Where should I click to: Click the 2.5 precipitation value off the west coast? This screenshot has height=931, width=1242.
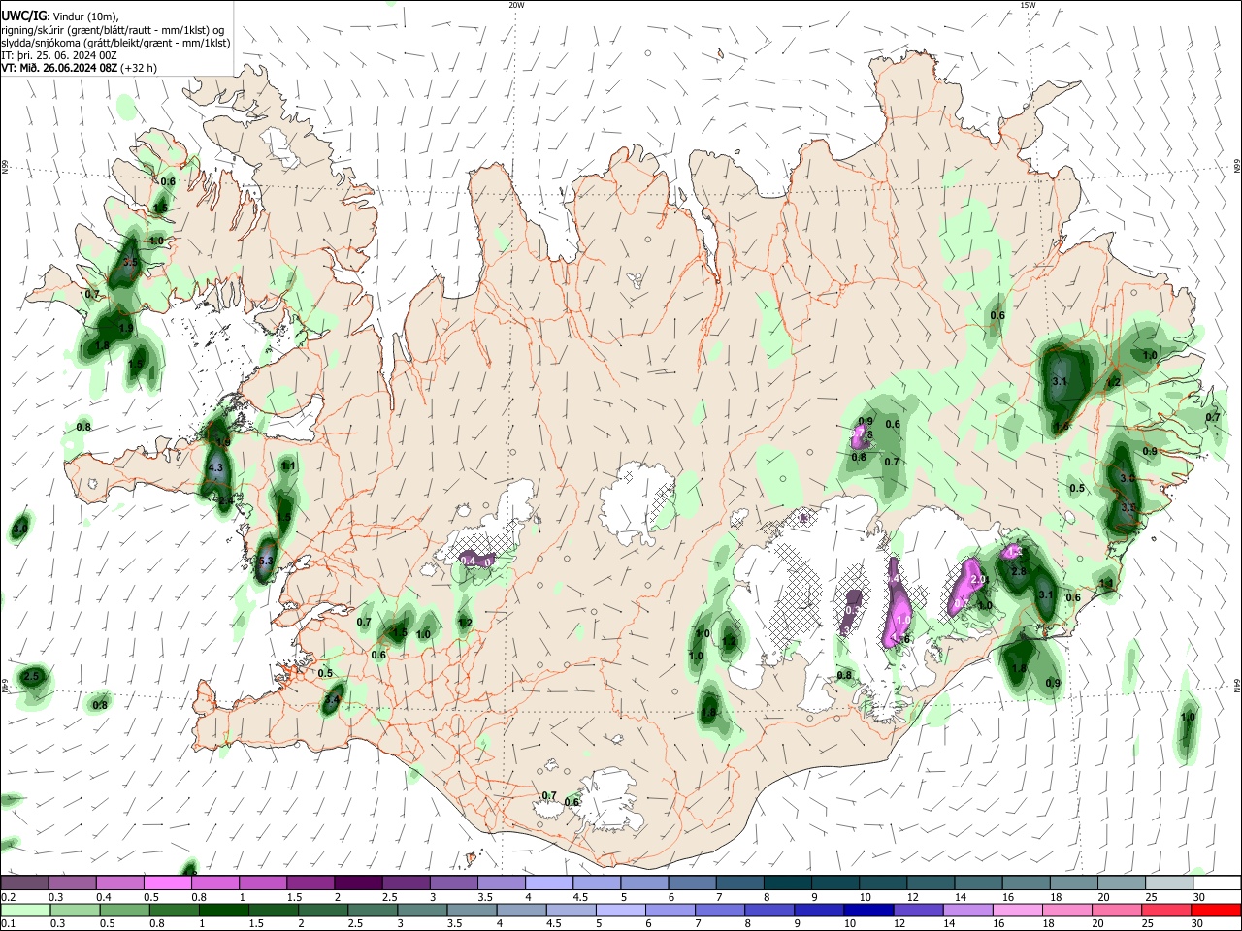[31, 676]
